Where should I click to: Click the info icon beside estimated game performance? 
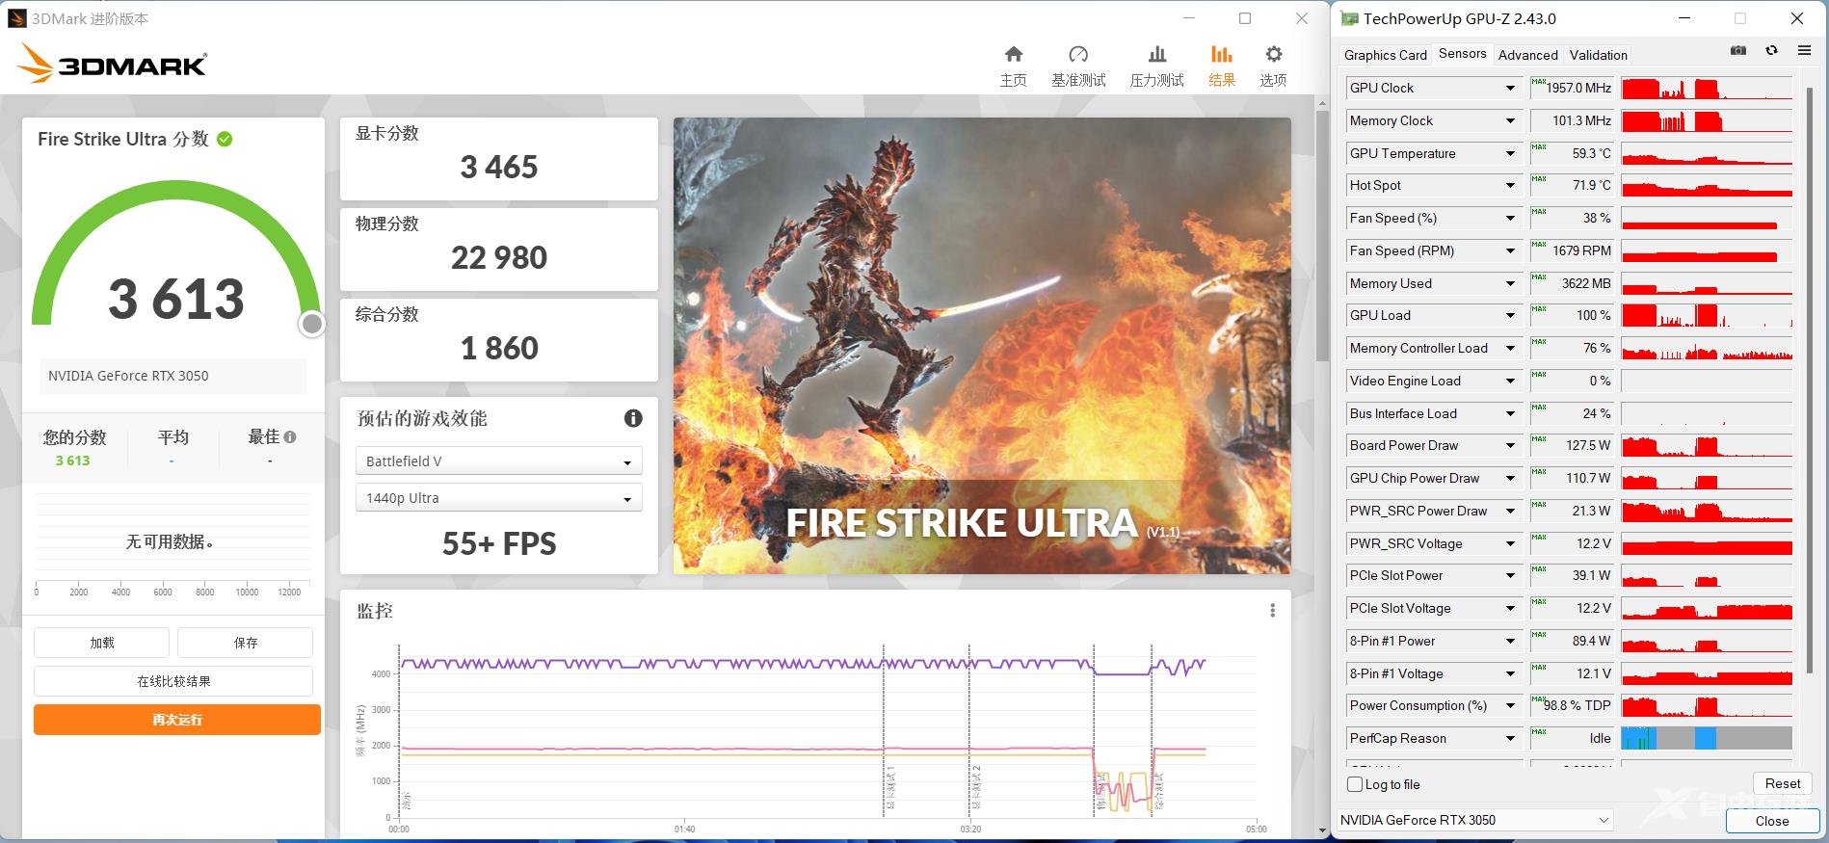pos(633,418)
